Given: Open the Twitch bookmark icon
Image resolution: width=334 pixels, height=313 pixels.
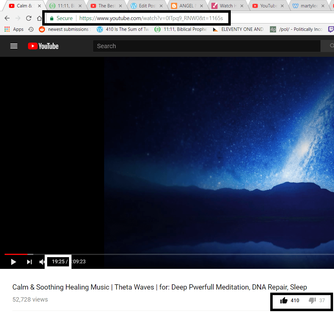Looking at the screenshot, I should pos(331,29).
